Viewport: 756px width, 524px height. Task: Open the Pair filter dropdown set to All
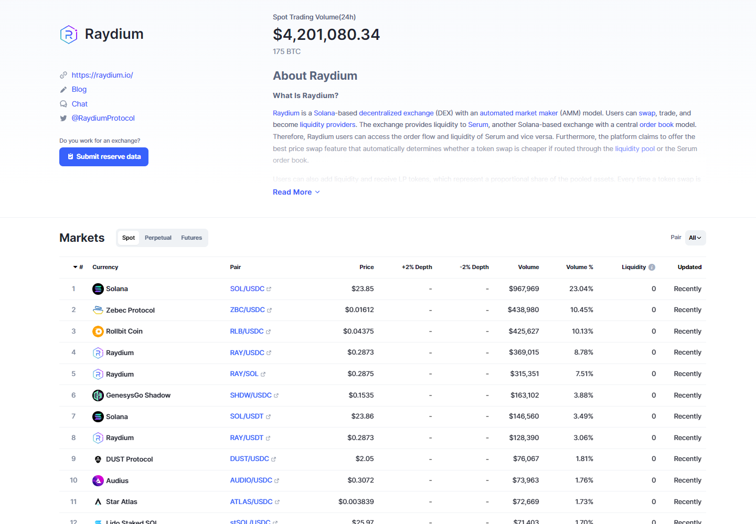[695, 238]
